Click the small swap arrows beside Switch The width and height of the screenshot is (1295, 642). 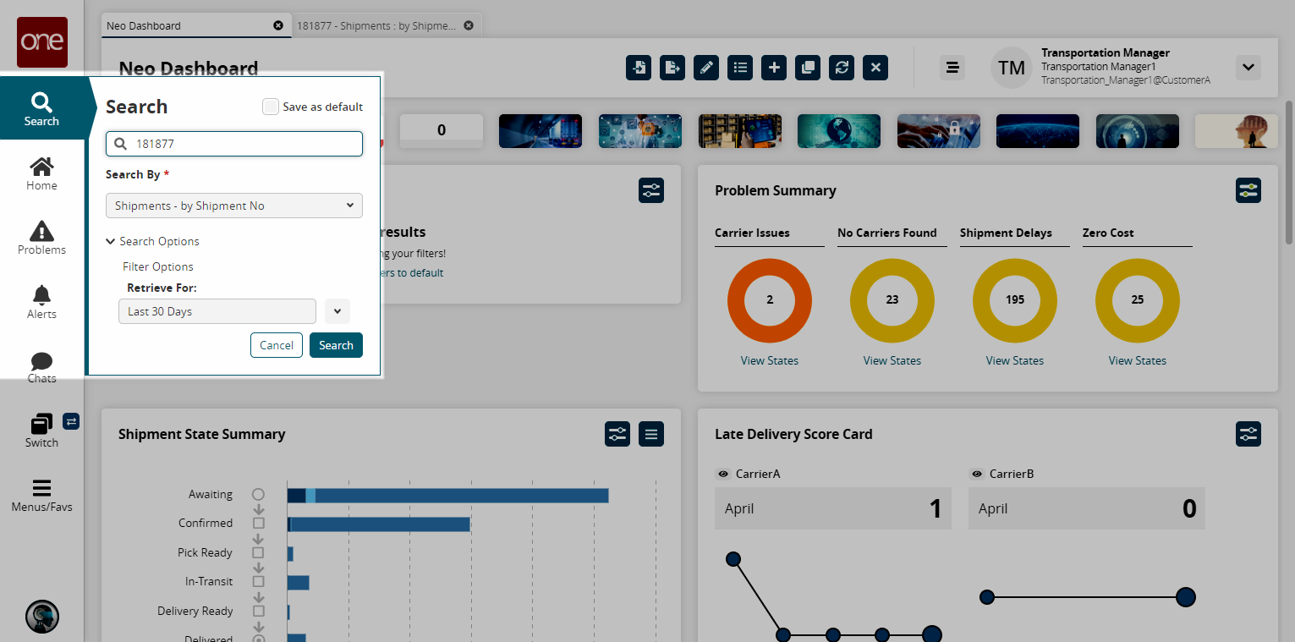[71, 420]
